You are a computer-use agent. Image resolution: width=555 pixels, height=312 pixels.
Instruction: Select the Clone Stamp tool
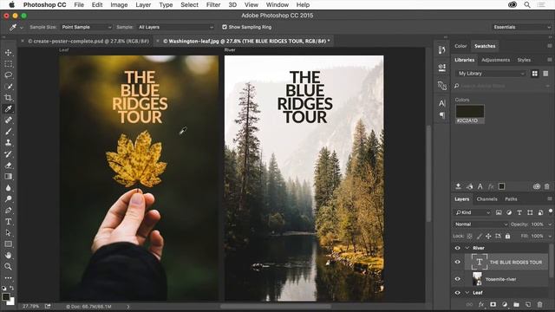[x=8, y=142]
